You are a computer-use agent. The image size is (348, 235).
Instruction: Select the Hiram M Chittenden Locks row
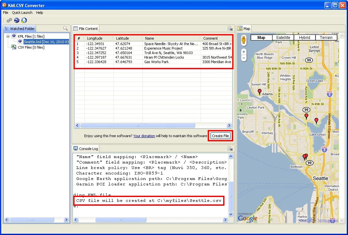point(154,57)
